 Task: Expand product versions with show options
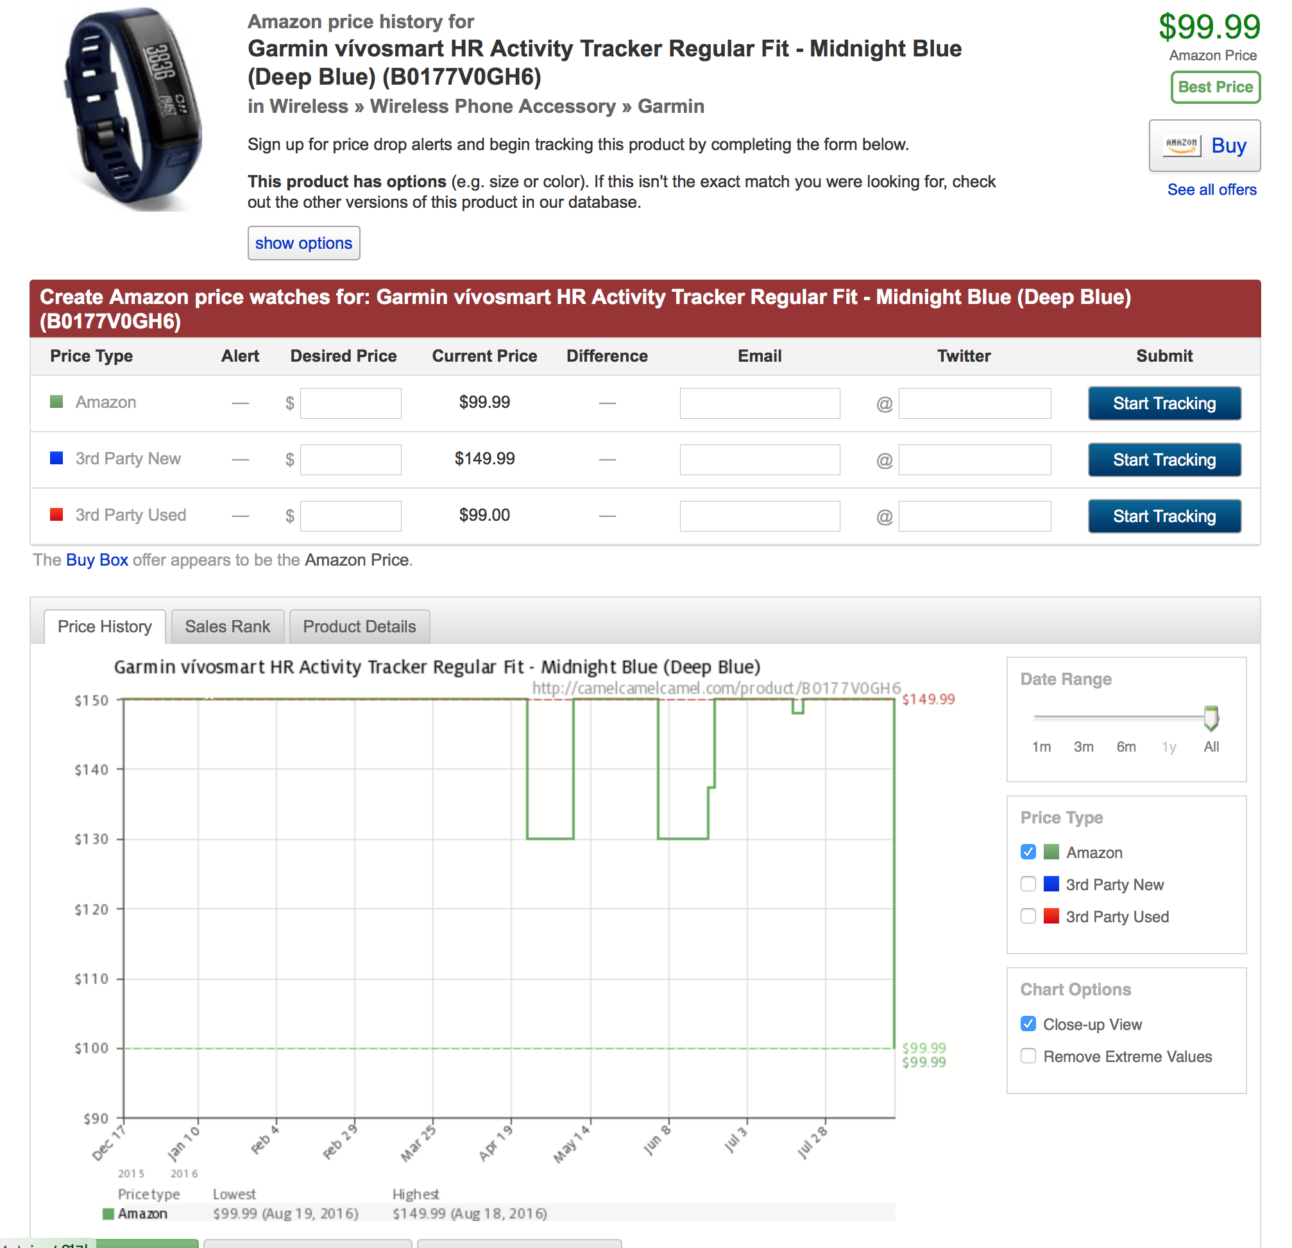point(303,243)
